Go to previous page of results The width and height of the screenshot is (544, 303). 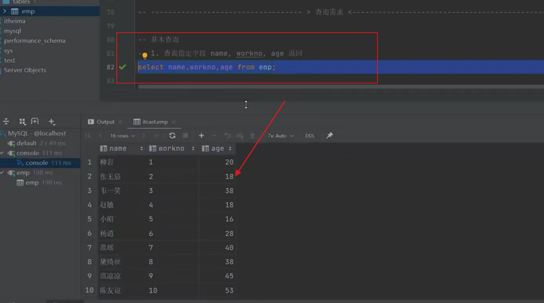click(100, 136)
